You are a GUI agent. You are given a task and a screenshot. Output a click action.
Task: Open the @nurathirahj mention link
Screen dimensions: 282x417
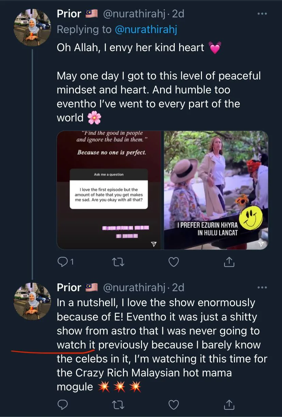(x=146, y=30)
